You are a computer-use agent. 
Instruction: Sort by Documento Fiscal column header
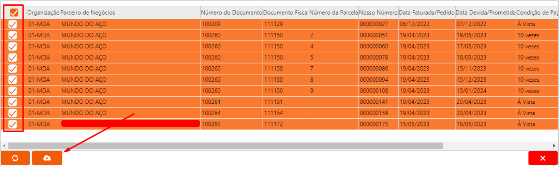pos(286,13)
